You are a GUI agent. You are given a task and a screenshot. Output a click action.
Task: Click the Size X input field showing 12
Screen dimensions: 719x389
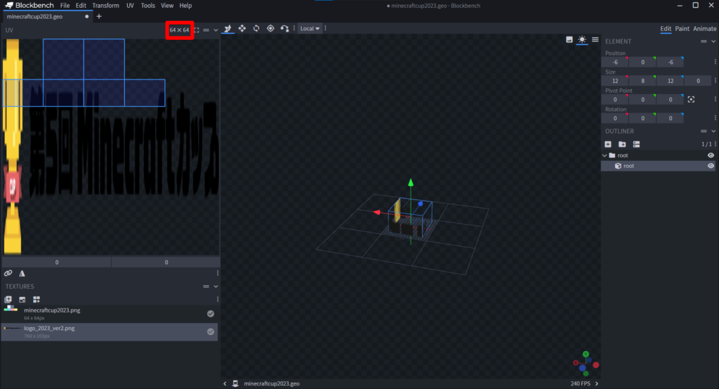click(615, 81)
